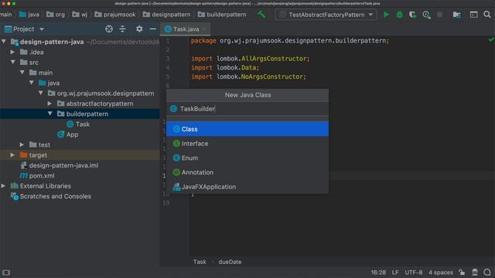Click the package declaration line

coord(290,41)
